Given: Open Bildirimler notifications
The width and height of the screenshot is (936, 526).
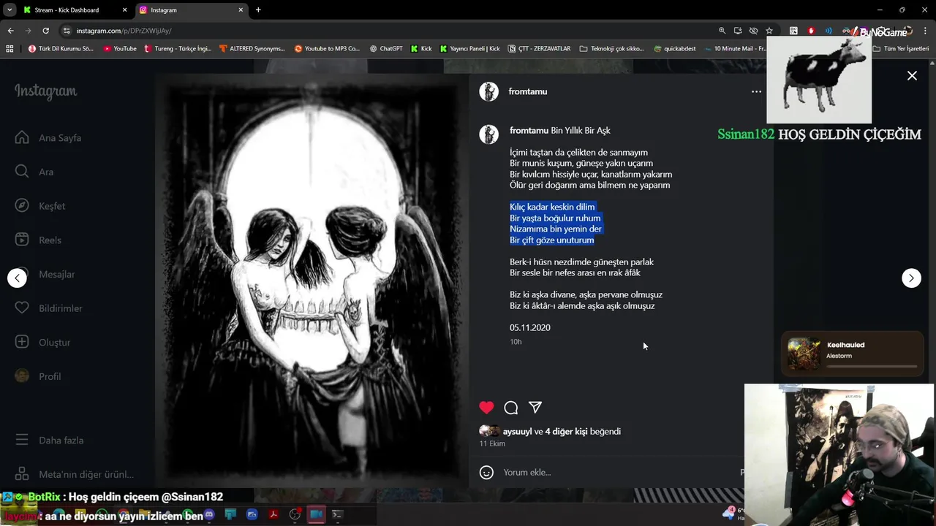Looking at the screenshot, I should 48,308.
